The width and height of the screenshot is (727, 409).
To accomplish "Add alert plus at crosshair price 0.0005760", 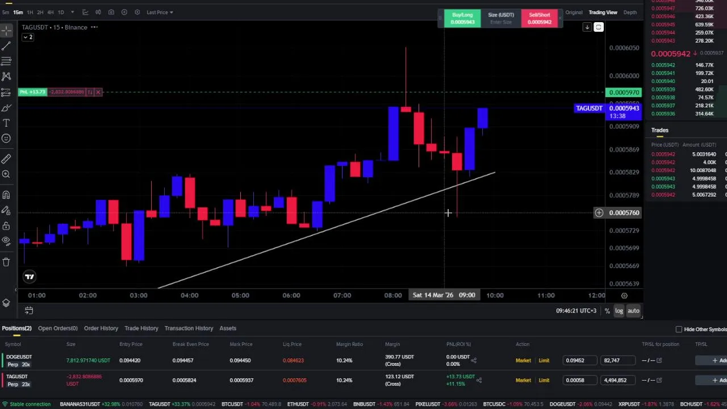I will tap(599, 213).
